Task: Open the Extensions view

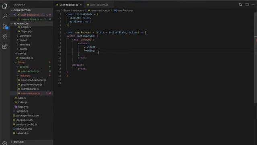Action: [5, 46]
